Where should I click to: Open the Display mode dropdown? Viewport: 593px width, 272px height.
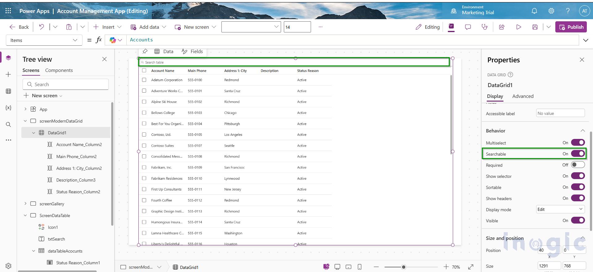560,209
